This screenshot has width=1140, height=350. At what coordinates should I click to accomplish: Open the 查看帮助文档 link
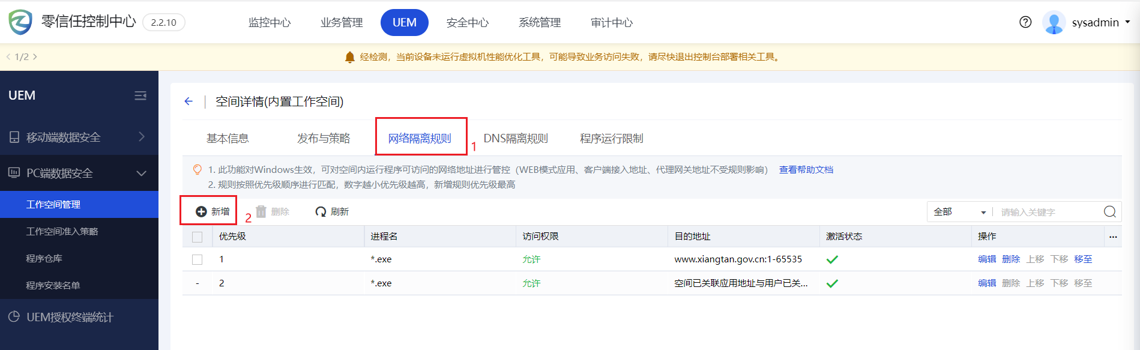tap(806, 170)
